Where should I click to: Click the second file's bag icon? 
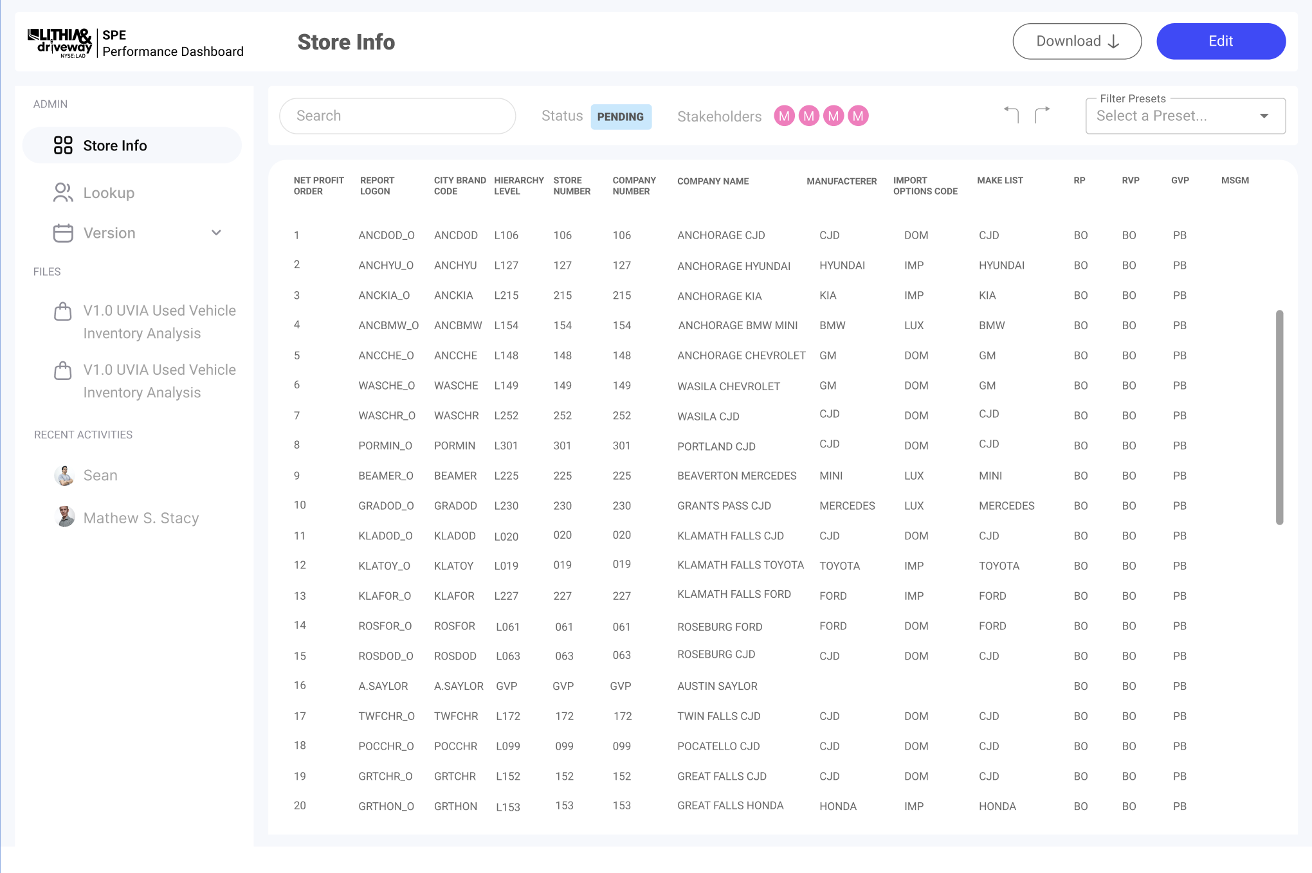point(63,371)
